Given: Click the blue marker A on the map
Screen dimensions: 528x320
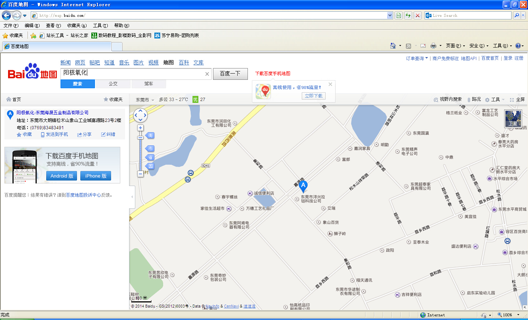Looking at the screenshot, I should [x=303, y=186].
